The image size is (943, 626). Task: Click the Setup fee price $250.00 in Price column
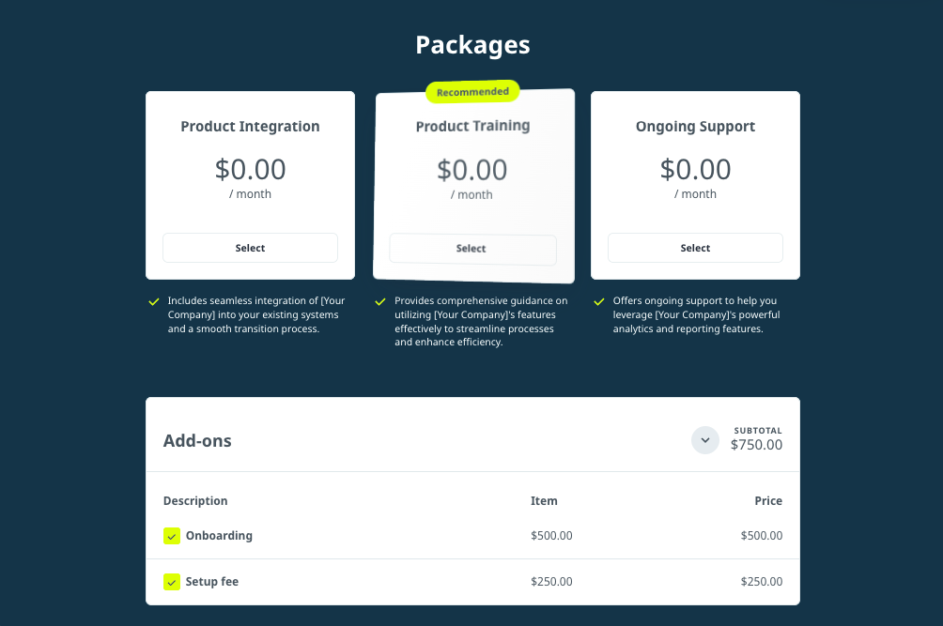pyautogui.click(x=762, y=582)
